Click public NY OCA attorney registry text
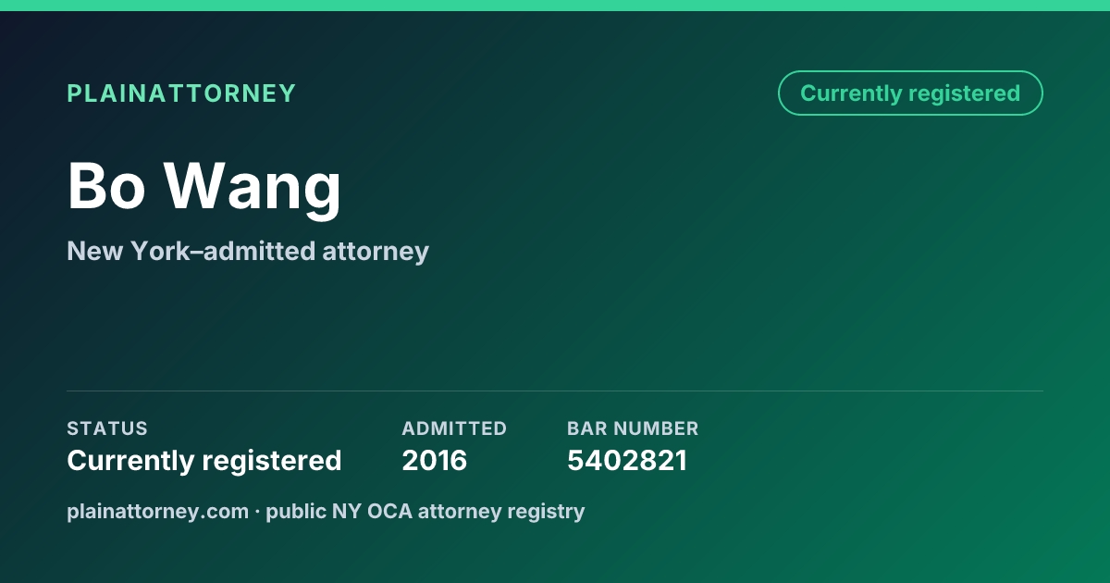Screen dimensions: 1110x583 click(425, 511)
